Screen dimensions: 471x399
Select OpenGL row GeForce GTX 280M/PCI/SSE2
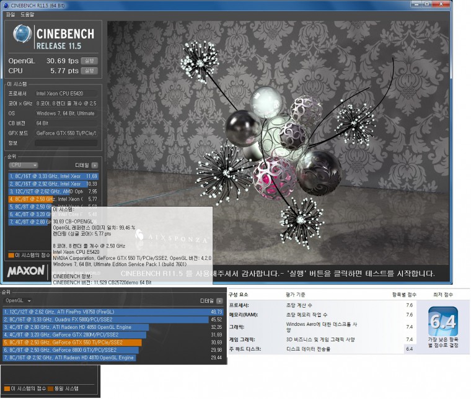coord(113,334)
